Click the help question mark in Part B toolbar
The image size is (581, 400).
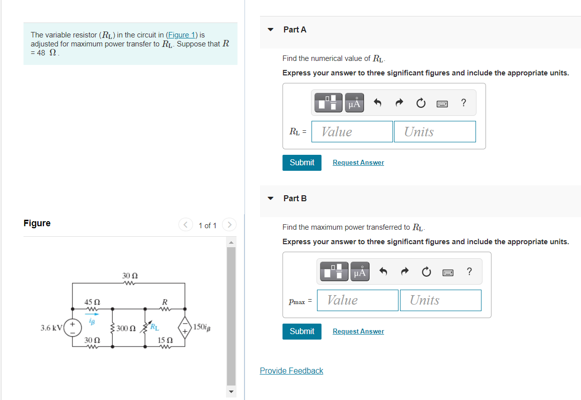(468, 271)
